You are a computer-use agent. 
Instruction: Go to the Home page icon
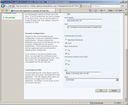90,10
